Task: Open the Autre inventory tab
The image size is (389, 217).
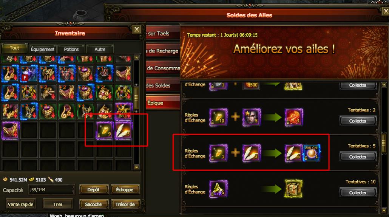Action: click(100, 49)
